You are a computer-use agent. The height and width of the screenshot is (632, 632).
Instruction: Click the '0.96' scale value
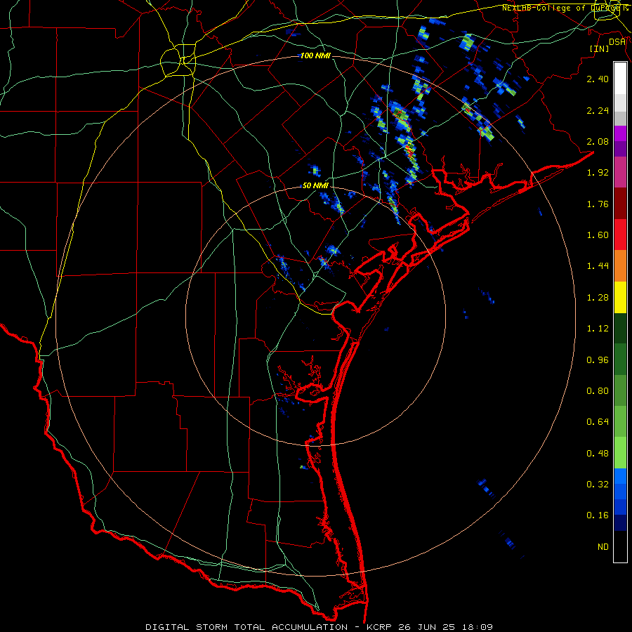[598, 360]
